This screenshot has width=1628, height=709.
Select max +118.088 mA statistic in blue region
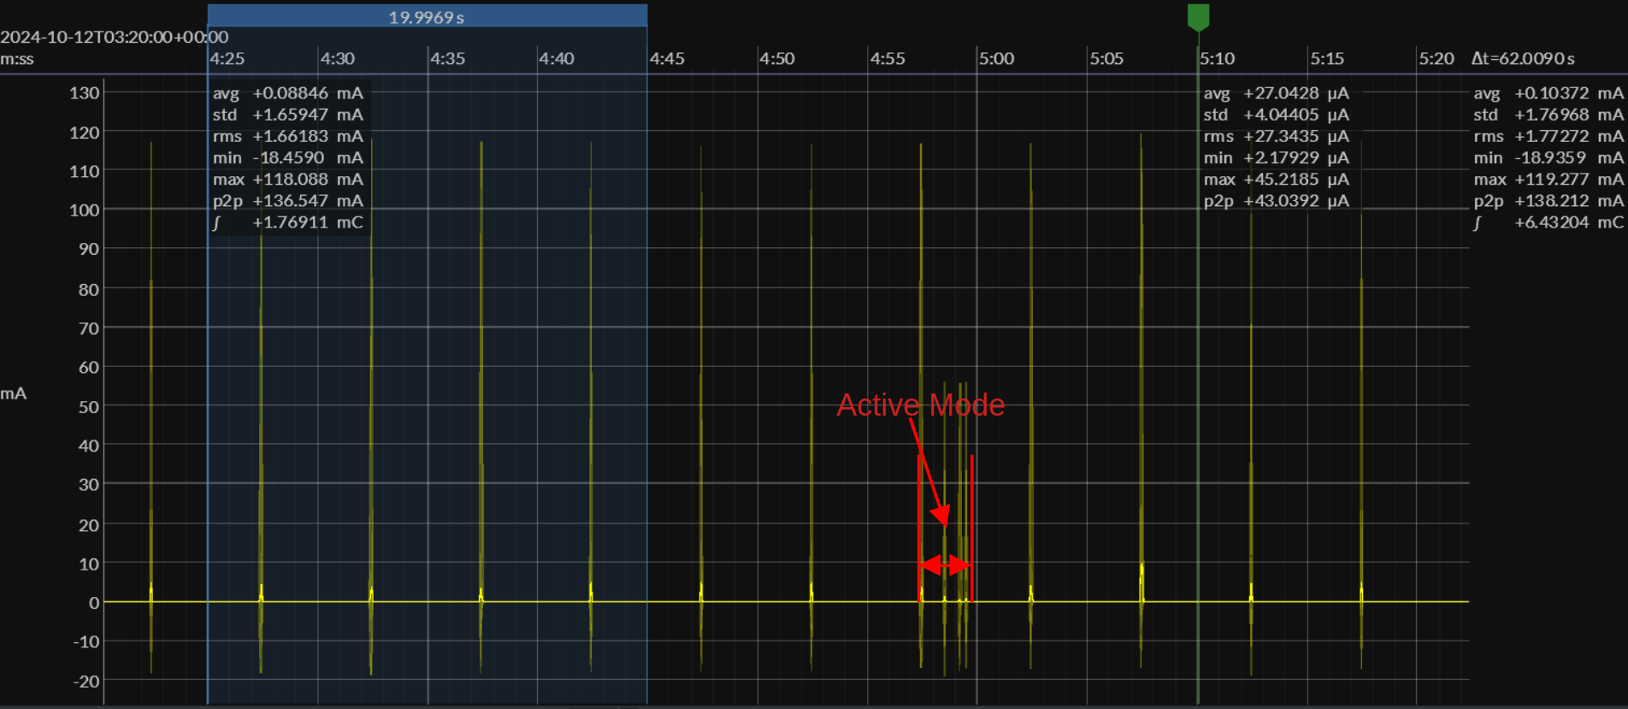point(288,180)
